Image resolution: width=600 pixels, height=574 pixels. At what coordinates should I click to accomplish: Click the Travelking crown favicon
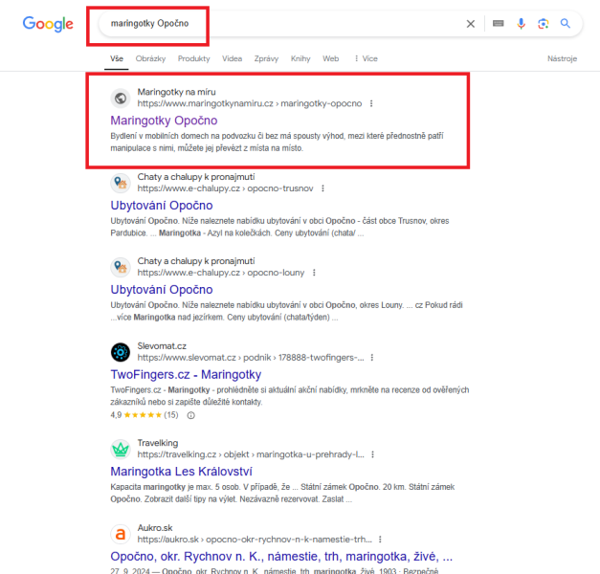[121, 449]
